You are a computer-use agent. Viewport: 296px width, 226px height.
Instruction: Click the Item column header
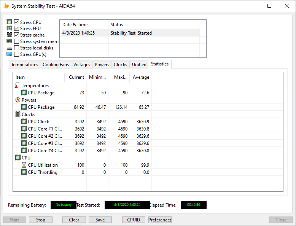click(39, 77)
